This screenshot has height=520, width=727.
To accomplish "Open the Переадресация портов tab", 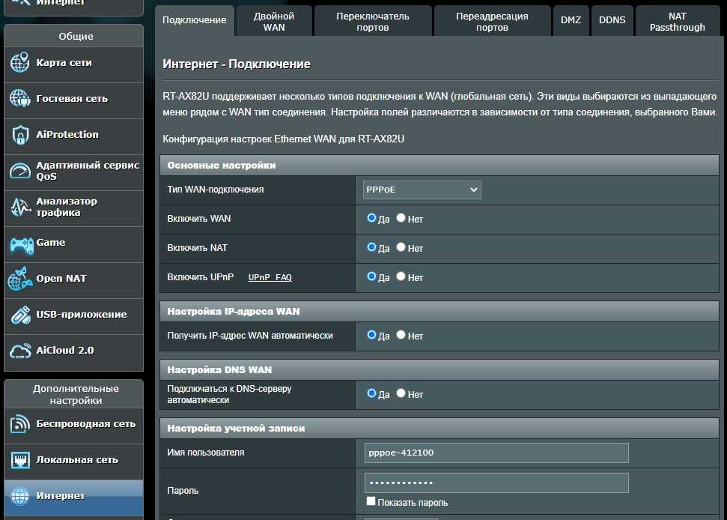I will (x=492, y=21).
